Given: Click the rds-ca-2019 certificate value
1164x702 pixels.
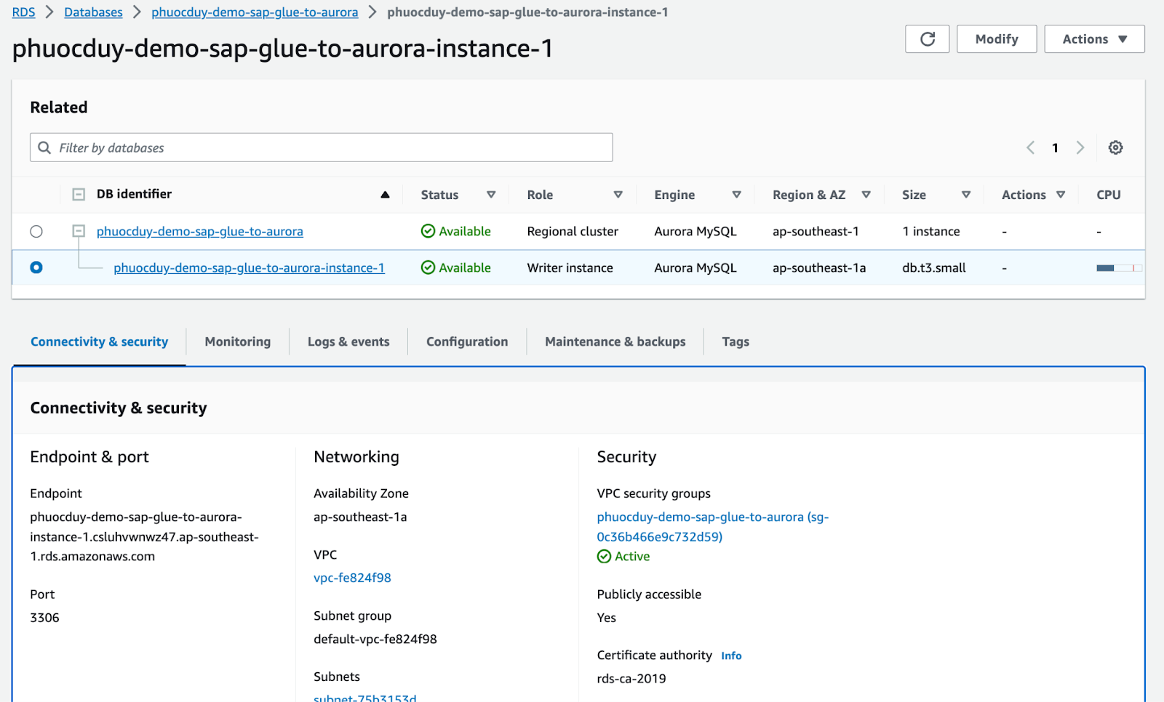Looking at the screenshot, I should click(631, 679).
